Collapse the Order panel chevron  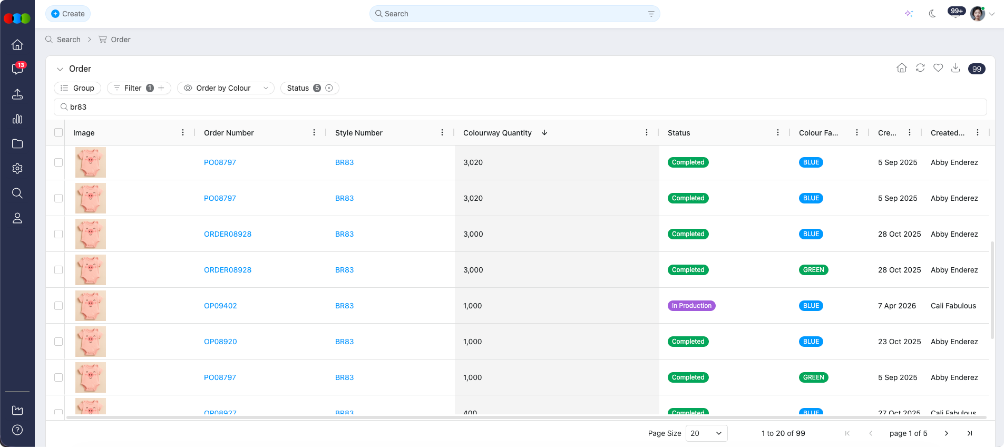(60, 69)
